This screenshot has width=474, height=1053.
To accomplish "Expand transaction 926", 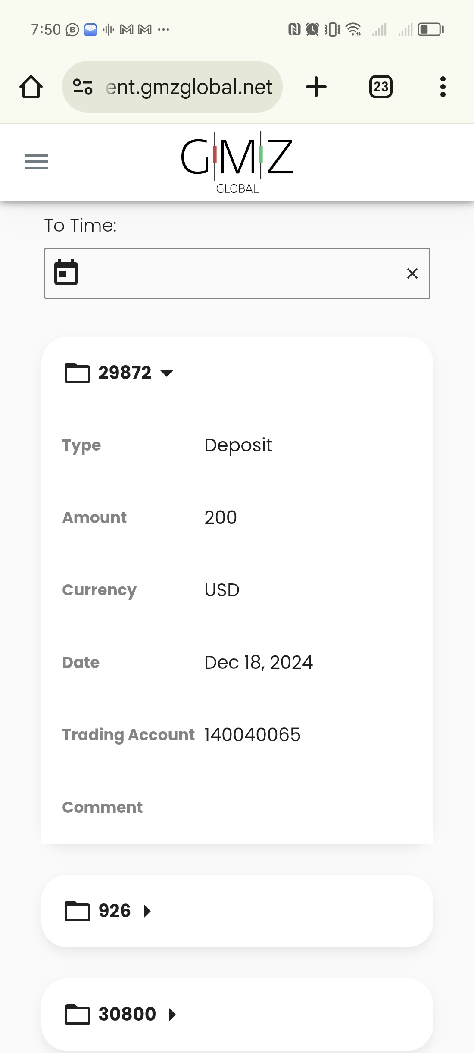I will coord(147,911).
